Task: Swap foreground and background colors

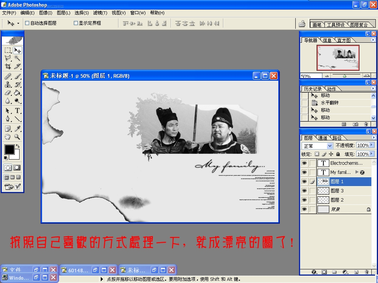Action: (18, 146)
